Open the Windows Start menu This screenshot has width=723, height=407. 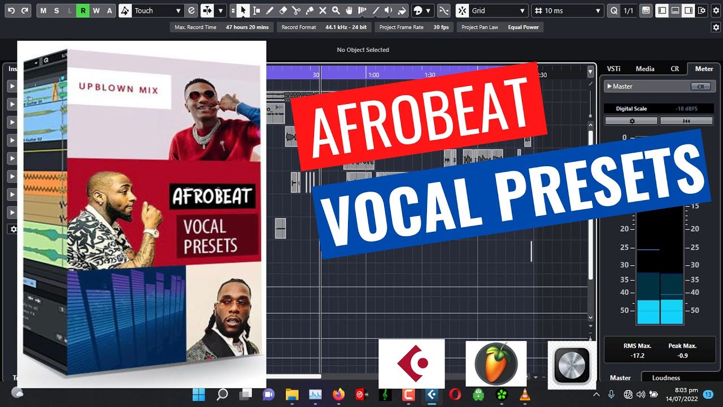click(x=199, y=394)
